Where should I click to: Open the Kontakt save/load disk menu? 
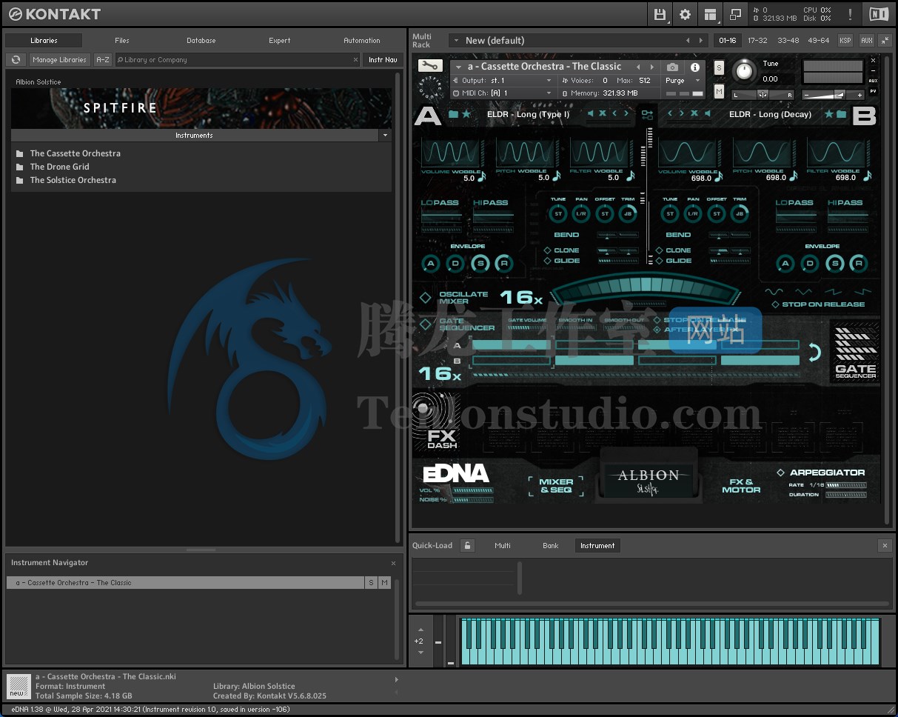click(660, 14)
